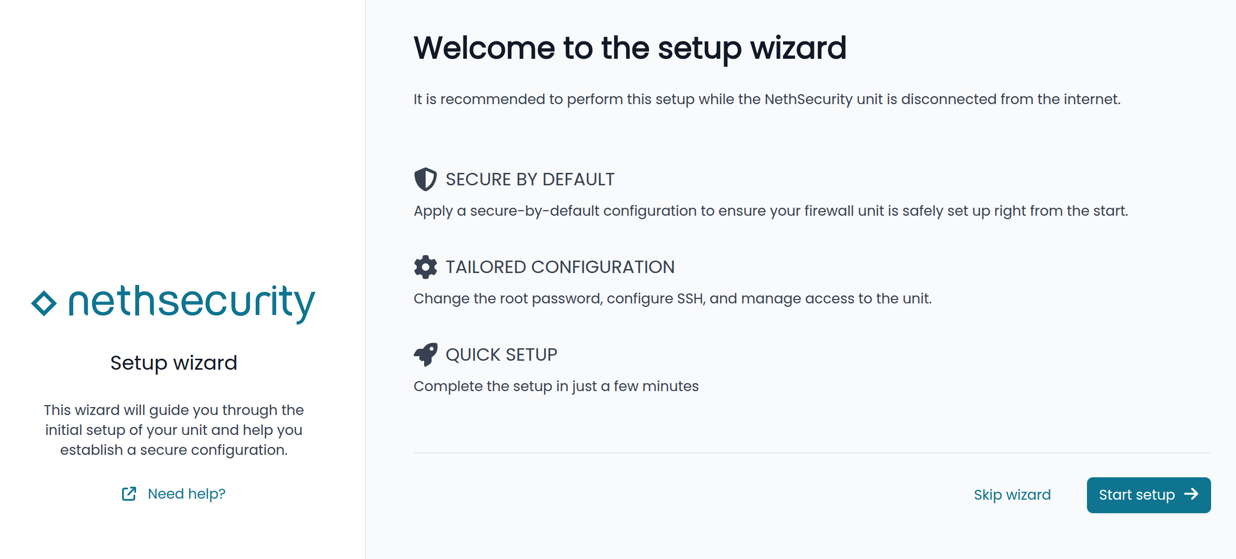This screenshot has width=1236, height=559.
Task: Click the arrow icon in Start setup button
Action: coord(1191,494)
